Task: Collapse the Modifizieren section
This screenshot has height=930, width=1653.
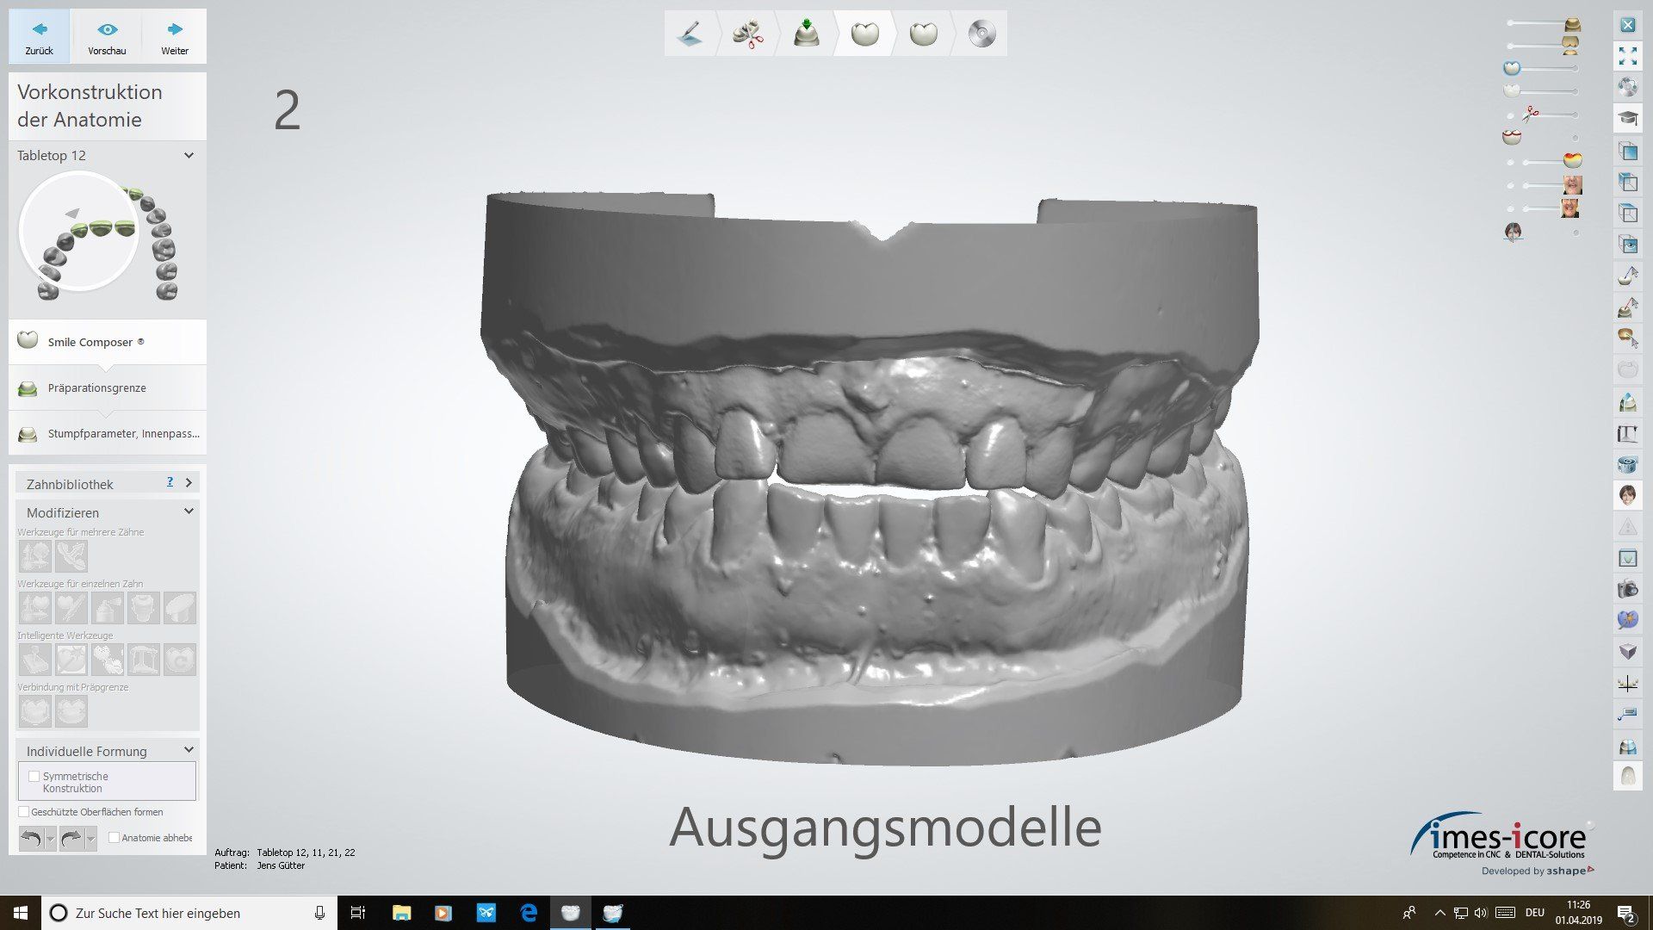Action: pyautogui.click(x=189, y=512)
